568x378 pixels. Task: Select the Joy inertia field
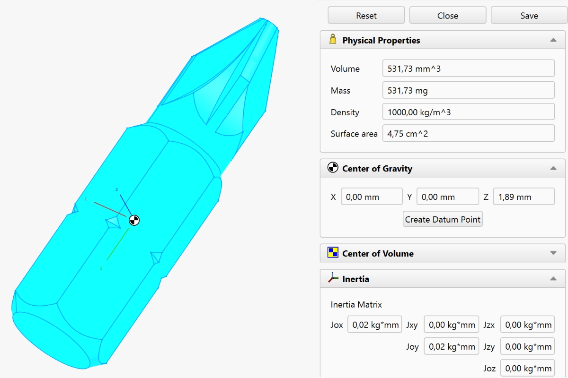coord(451,346)
